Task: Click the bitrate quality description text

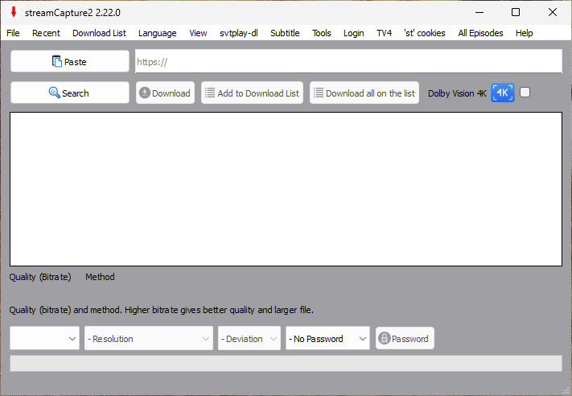Action: [161, 310]
